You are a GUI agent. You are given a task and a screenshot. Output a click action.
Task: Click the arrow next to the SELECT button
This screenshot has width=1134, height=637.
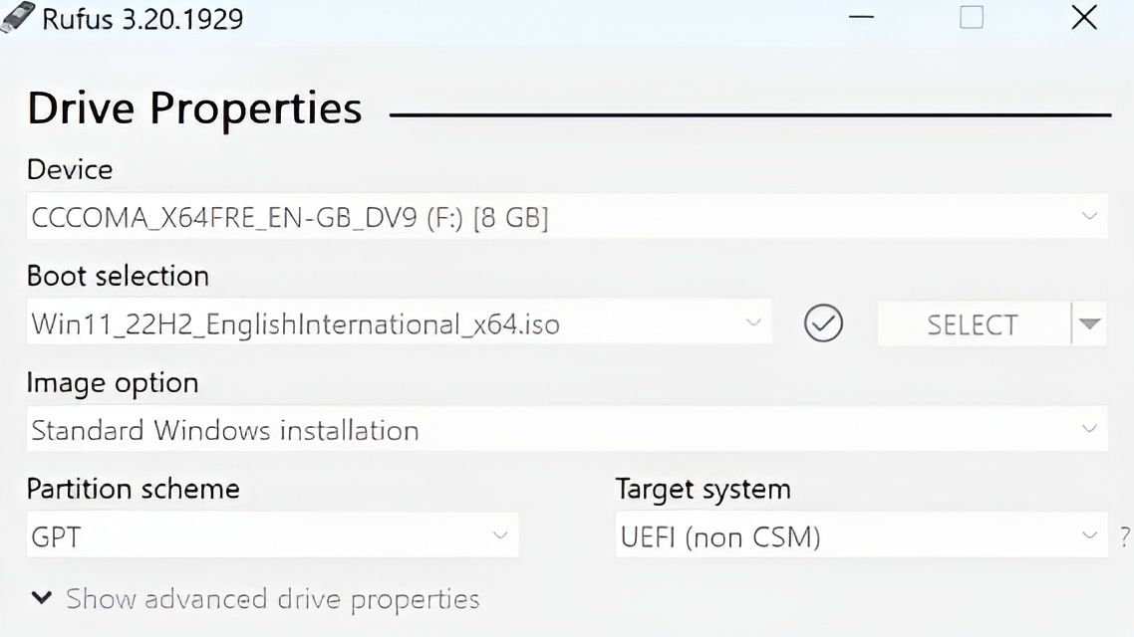[1089, 323]
